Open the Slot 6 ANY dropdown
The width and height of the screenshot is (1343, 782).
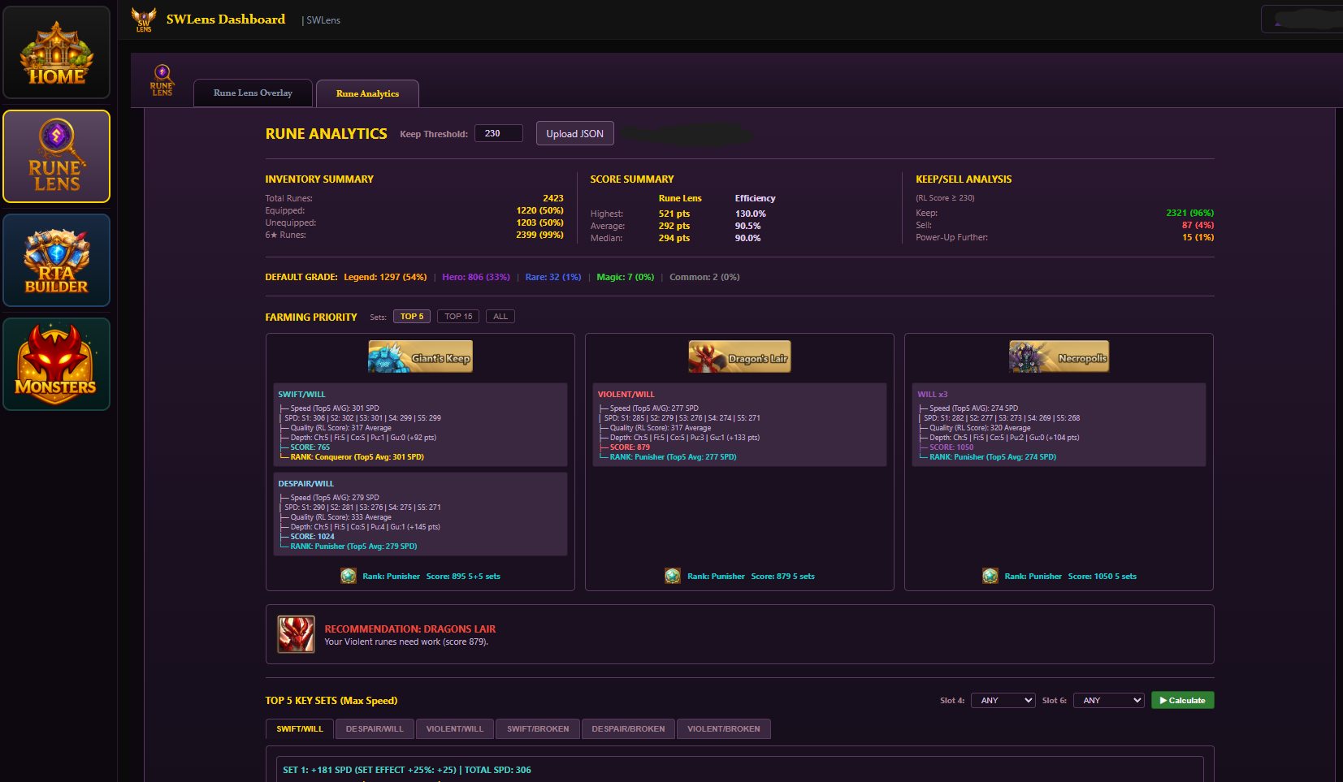pos(1108,700)
